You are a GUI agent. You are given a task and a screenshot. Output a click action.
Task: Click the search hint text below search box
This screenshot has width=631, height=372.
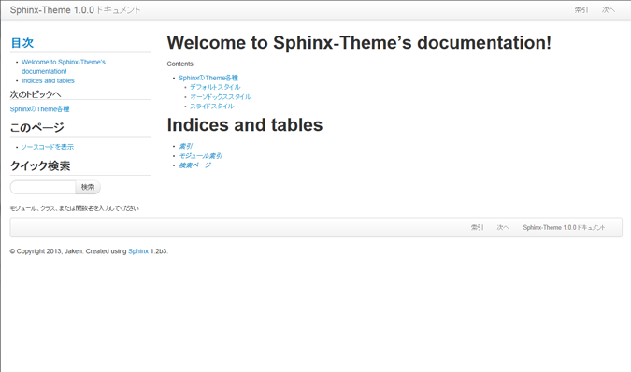click(x=75, y=208)
